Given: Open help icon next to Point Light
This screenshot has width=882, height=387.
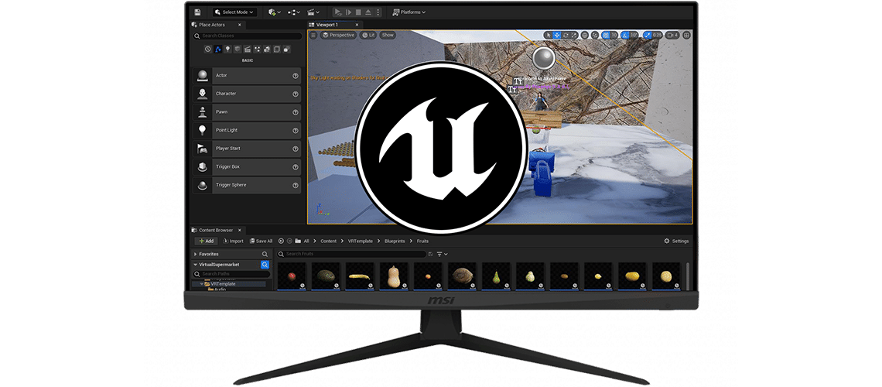Looking at the screenshot, I should pos(296,130).
